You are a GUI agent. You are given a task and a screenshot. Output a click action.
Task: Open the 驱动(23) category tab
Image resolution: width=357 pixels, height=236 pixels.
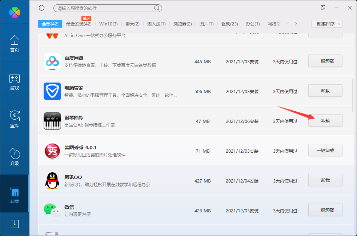229,24
